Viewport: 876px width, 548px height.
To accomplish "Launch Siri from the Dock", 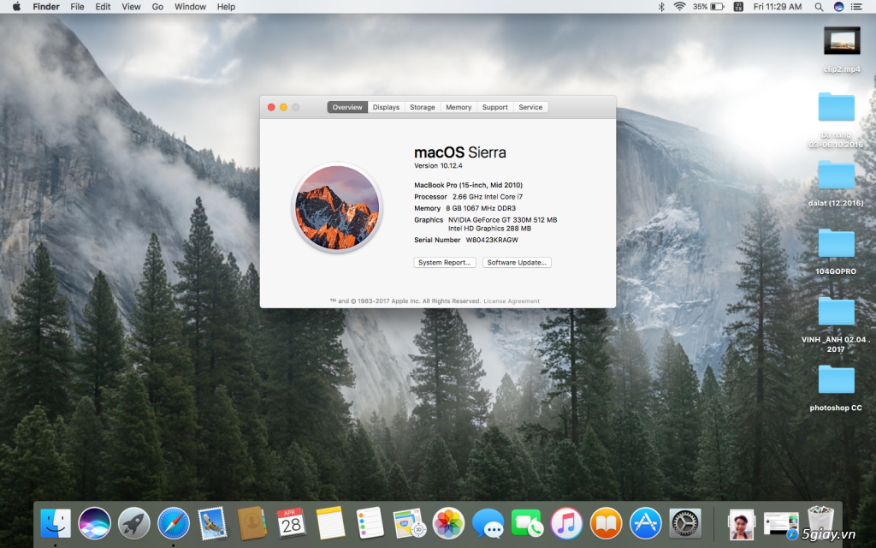I will (x=94, y=523).
